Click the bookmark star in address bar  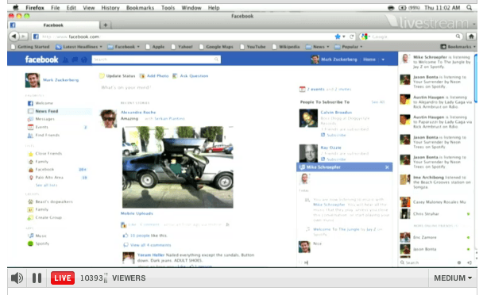(338, 36)
